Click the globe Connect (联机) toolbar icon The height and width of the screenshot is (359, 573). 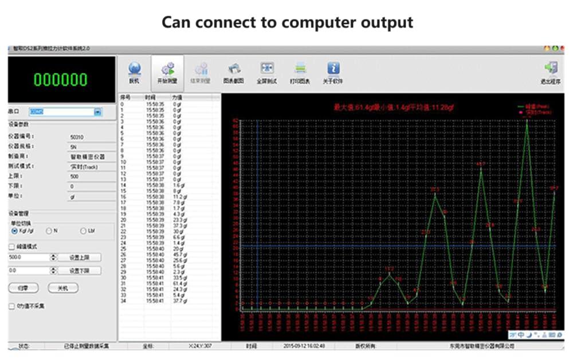point(134,69)
